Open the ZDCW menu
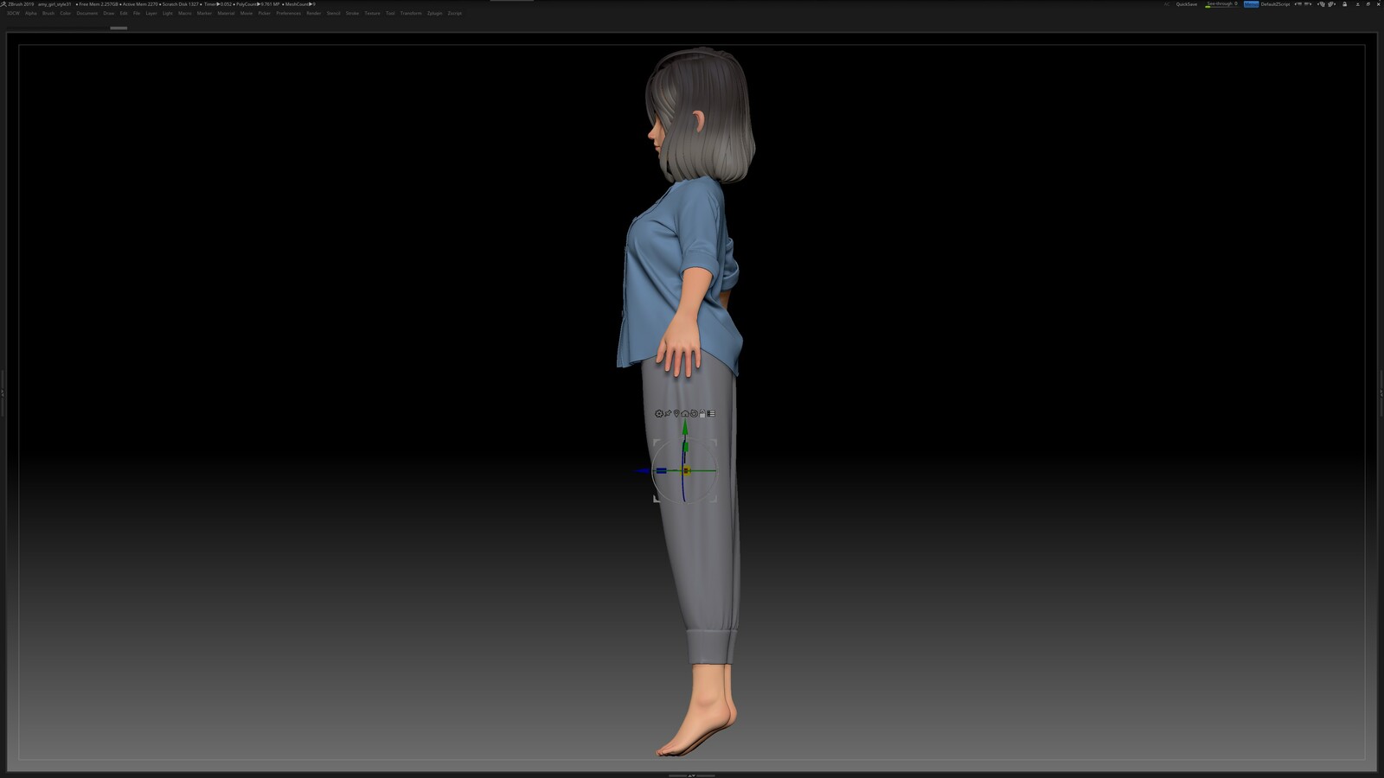The height and width of the screenshot is (778, 1384). (x=13, y=13)
